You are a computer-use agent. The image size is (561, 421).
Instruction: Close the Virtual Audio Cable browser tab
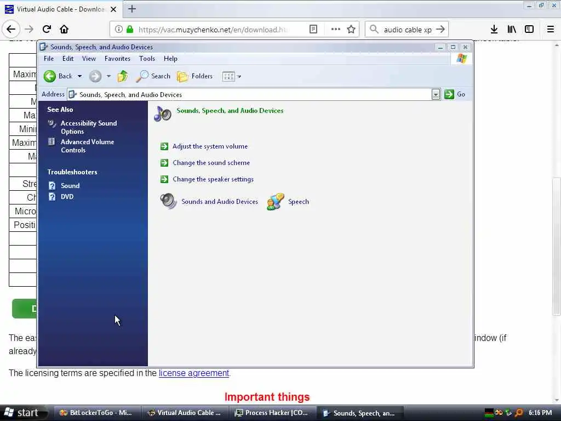point(113,9)
